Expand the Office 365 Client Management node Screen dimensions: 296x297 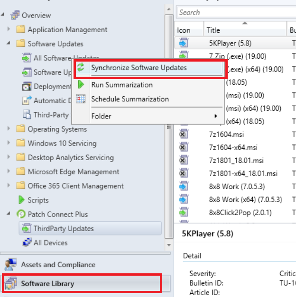pyautogui.click(x=9, y=185)
